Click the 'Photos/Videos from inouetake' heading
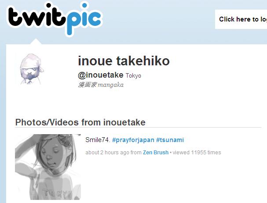The height and width of the screenshot is (203, 267). (80, 122)
